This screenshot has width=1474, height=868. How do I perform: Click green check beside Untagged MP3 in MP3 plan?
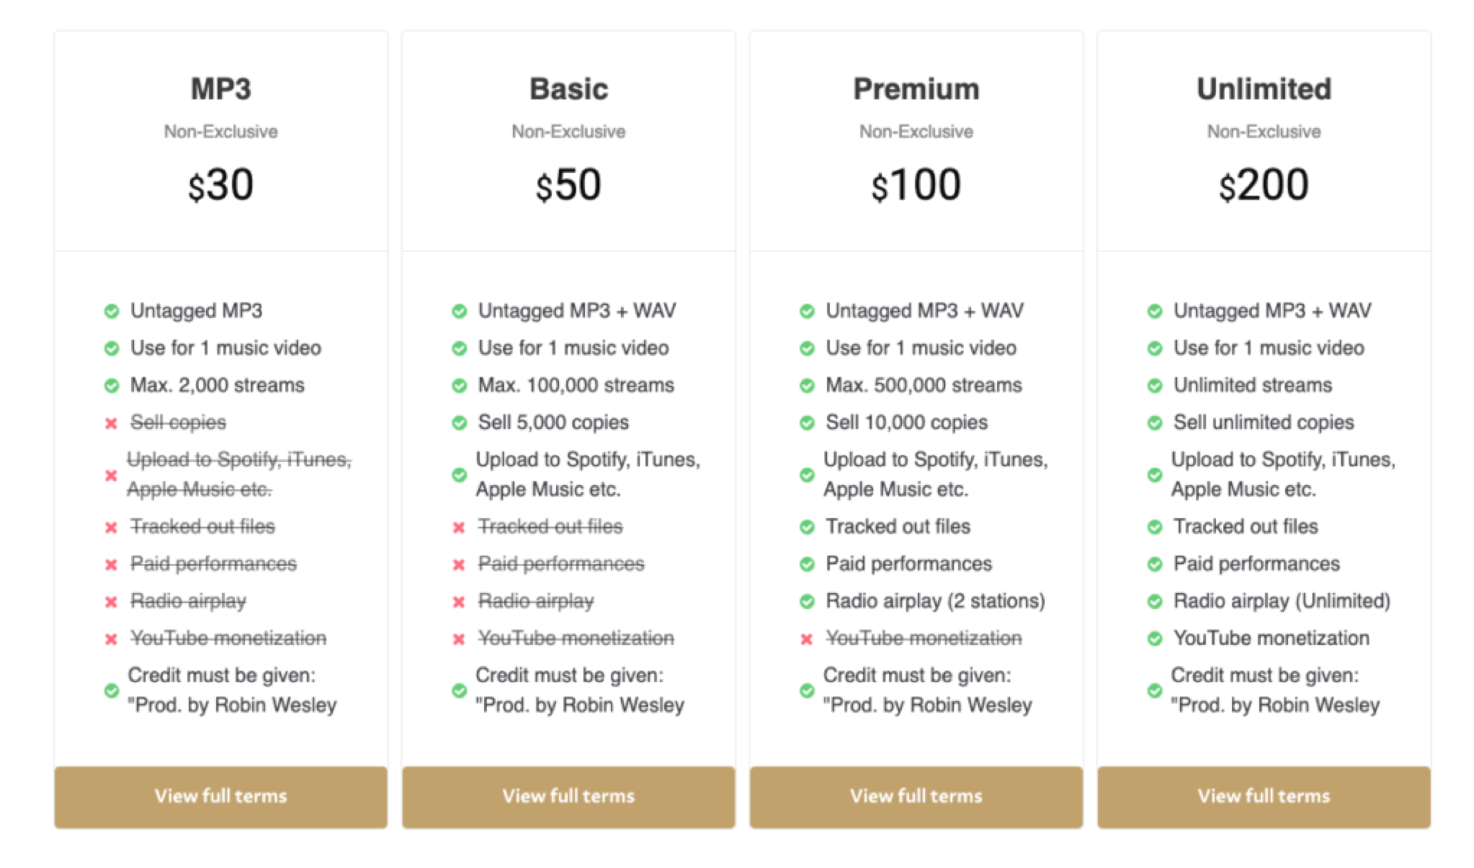click(x=111, y=311)
